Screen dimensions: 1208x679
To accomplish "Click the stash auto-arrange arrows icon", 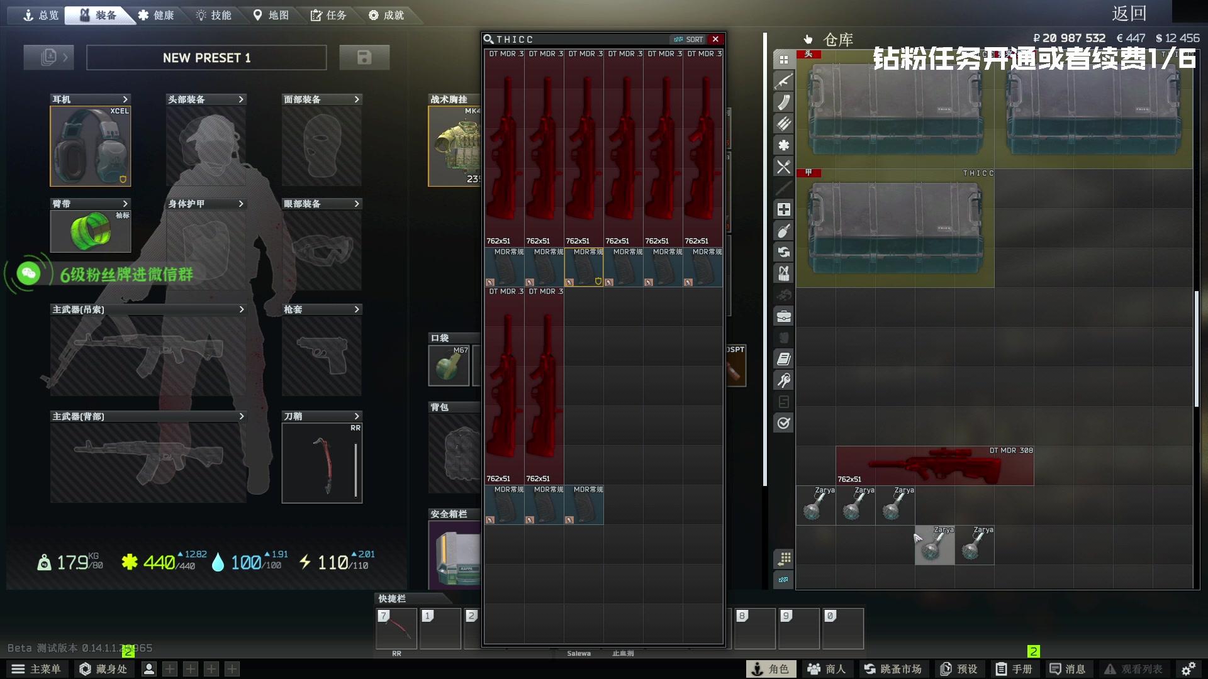I will coord(783,580).
